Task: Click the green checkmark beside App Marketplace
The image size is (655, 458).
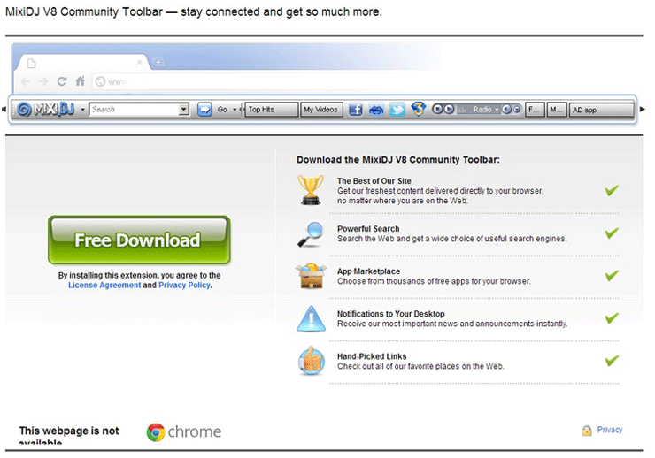Action: tap(611, 276)
